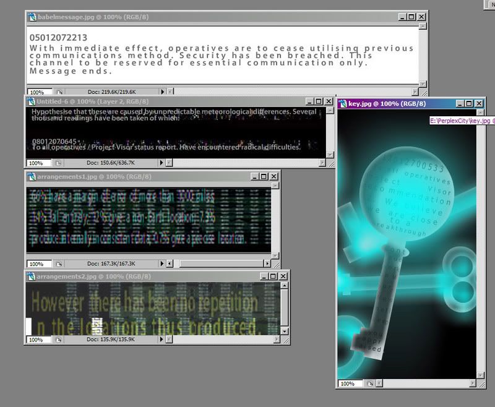Click the arrangements1.jpg title bar document icon
The height and width of the screenshot is (407, 495).
pos(32,177)
